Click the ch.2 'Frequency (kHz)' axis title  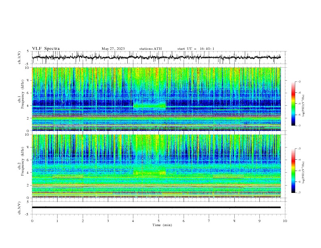[x=22, y=161]
